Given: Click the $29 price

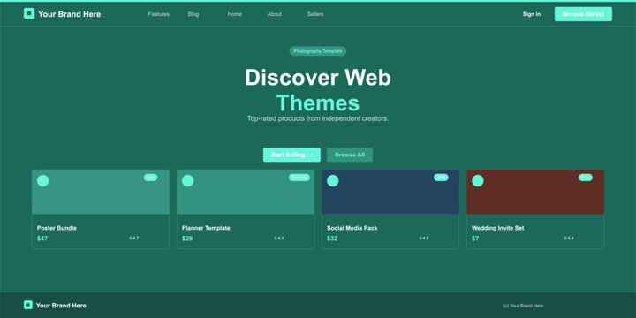Looking at the screenshot, I should [x=187, y=238].
